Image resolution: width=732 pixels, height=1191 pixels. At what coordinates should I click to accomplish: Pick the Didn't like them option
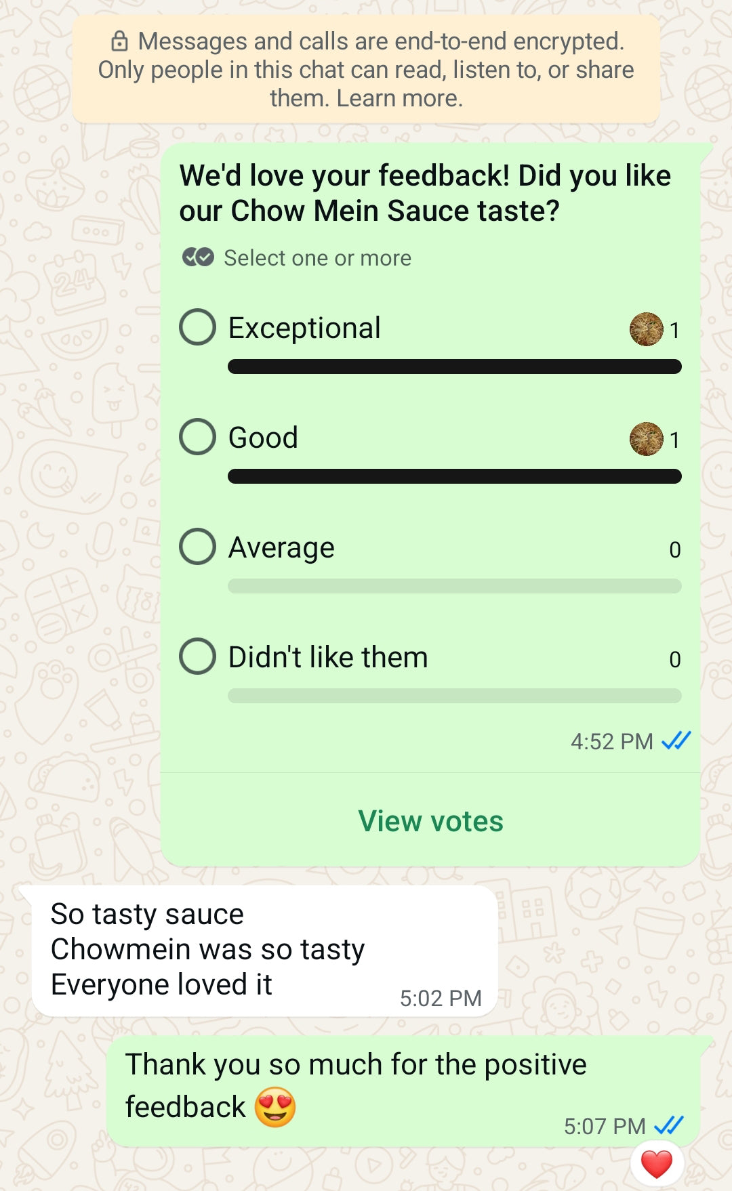click(x=198, y=656)
